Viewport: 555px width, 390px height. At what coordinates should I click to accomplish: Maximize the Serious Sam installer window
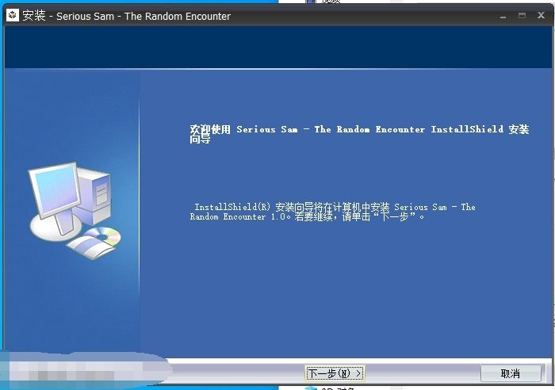[522, 15]
